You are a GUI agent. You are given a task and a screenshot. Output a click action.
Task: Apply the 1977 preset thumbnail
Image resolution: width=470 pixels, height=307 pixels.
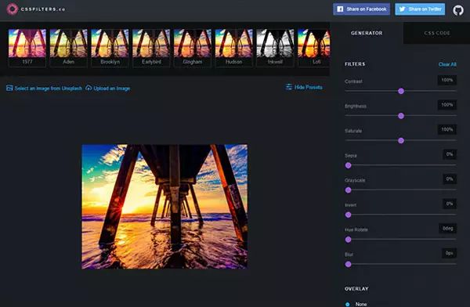point(27,47)
